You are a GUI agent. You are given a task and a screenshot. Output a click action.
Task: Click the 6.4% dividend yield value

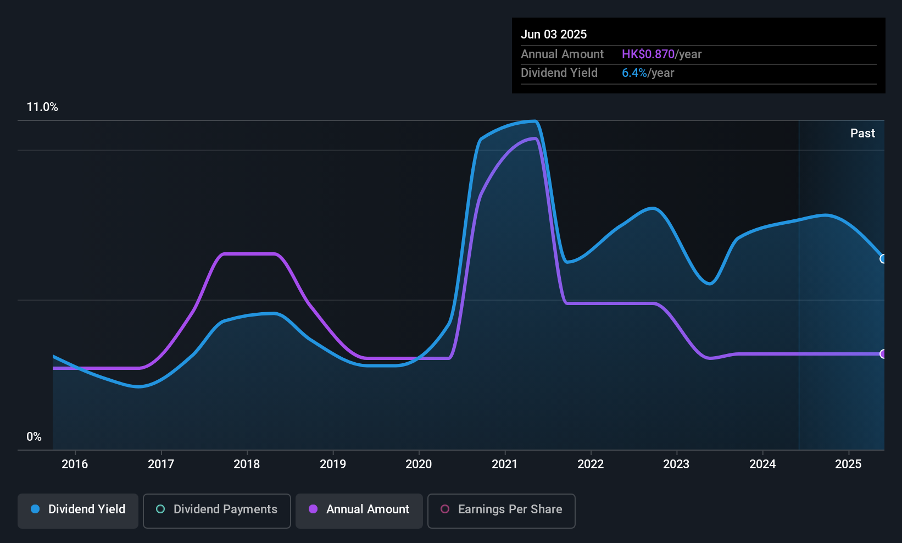[x=634, y=73]
